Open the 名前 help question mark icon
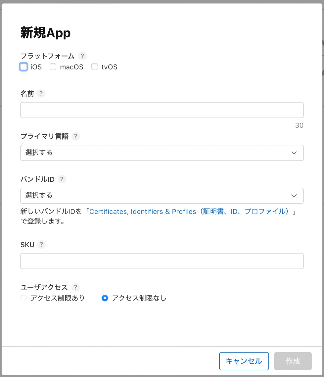 tap(41, 93)
